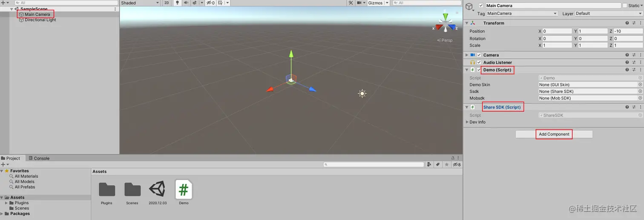Click the Add Component button
The height and width of the screenshot is (220, 644).
pos(554,134)
